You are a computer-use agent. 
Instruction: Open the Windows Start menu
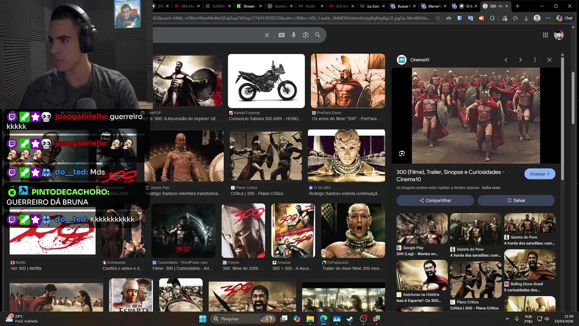click(202, 319)
